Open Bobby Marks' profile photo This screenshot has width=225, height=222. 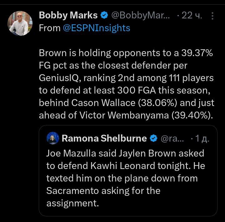(20, 23)
